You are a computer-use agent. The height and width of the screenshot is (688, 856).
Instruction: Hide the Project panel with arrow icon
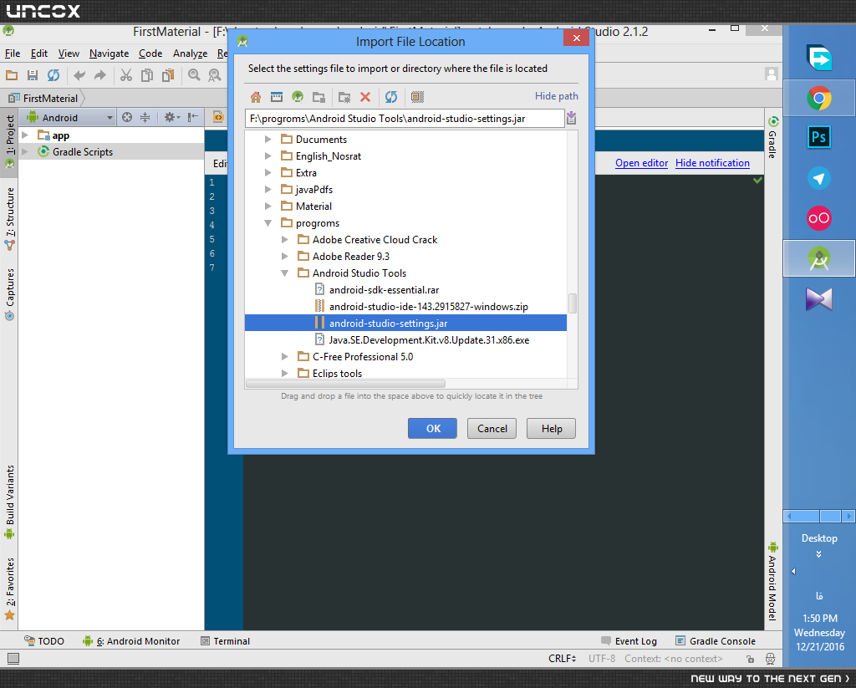pos(193,117)
